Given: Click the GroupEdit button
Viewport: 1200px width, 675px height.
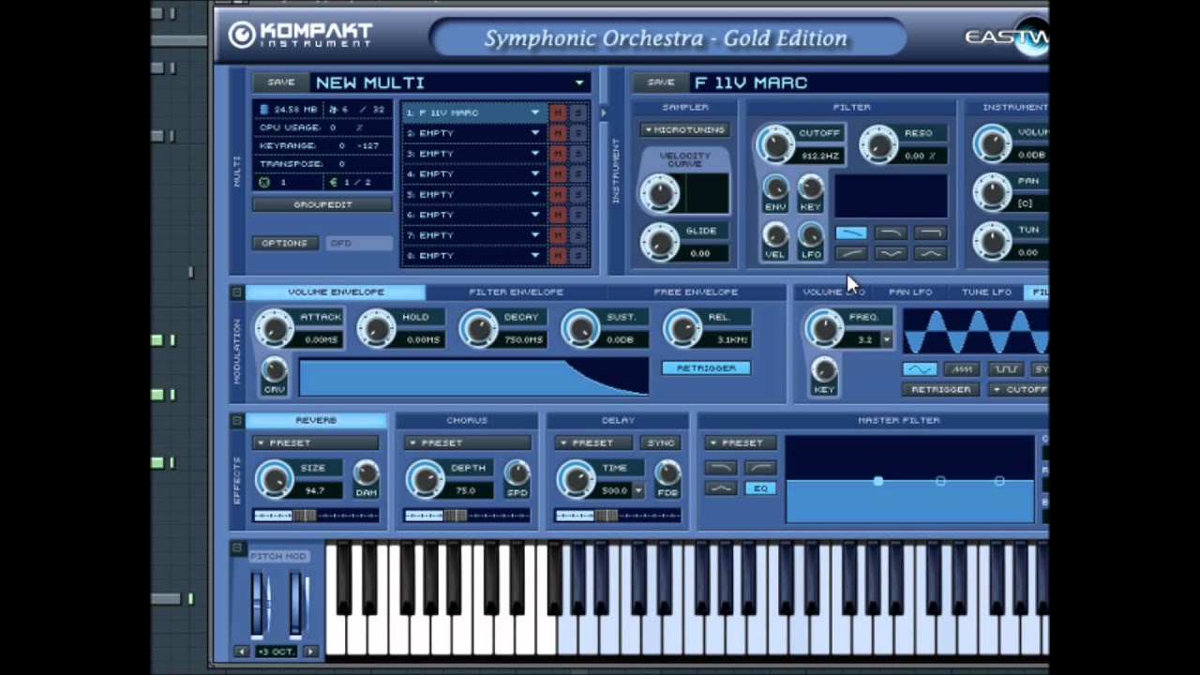Looking at the screenshot, I should [322, 204].
